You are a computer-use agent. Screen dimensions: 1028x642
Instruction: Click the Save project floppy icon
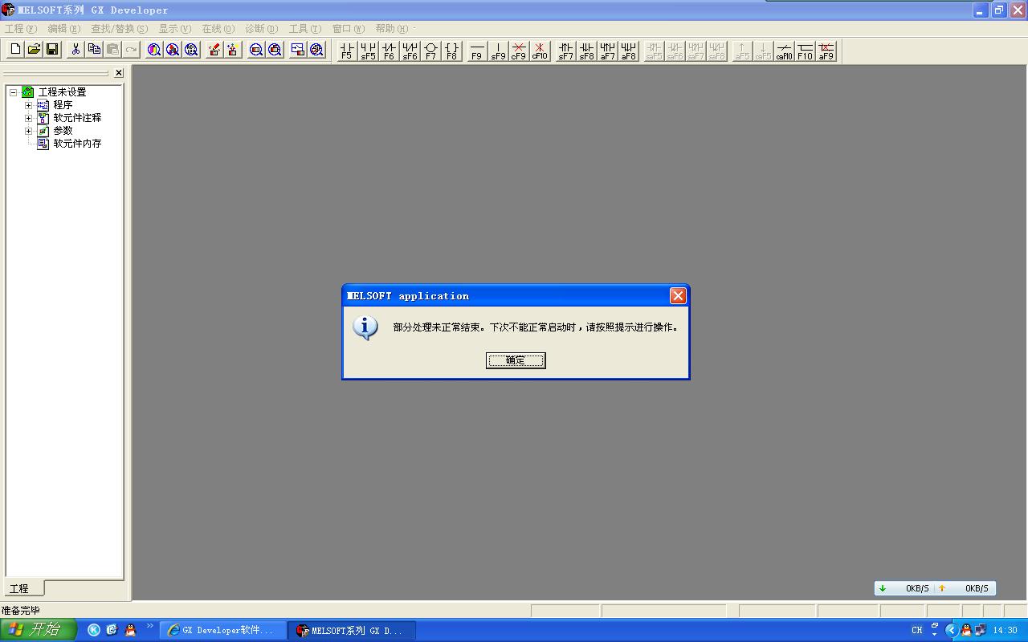tap(52, 50)
